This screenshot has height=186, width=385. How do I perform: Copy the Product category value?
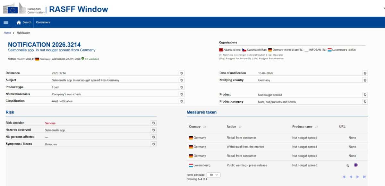point(365,102)
